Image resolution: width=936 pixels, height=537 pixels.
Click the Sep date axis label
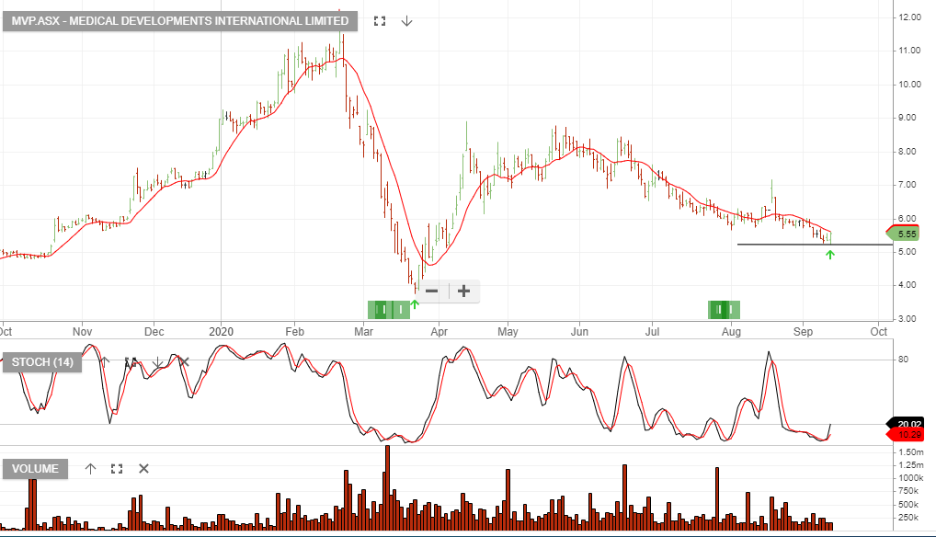(803, 332)
